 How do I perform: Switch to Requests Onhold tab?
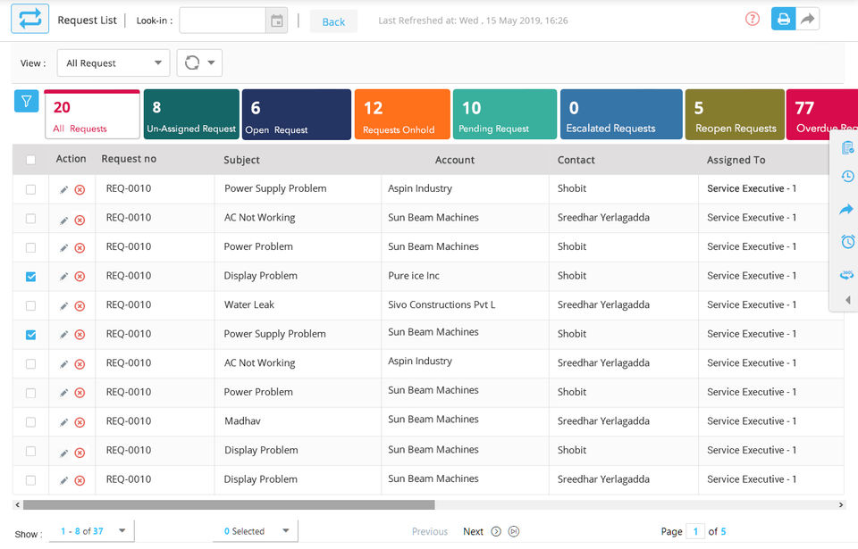point(401,114)
